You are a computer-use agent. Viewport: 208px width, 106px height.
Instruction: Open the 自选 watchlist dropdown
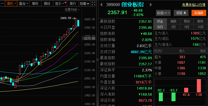point(163,13)
